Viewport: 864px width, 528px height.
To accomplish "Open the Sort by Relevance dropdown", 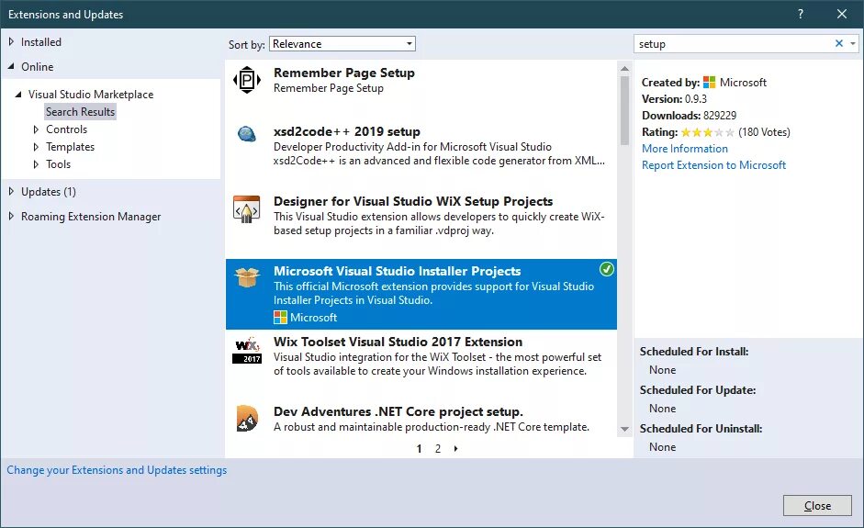I will (x=342, y=44).
